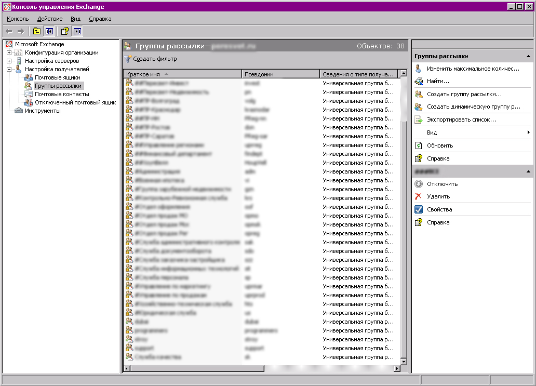The height and width of the screenshot is (386, 536).
Task: Click the horizontal scrollbar thumb
Action: (x=197, y=368)
